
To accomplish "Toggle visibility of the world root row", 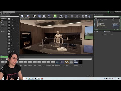I will pos(95,20).
